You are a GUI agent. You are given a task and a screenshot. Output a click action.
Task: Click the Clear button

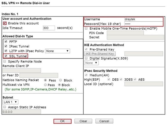[x=83, y=121]
